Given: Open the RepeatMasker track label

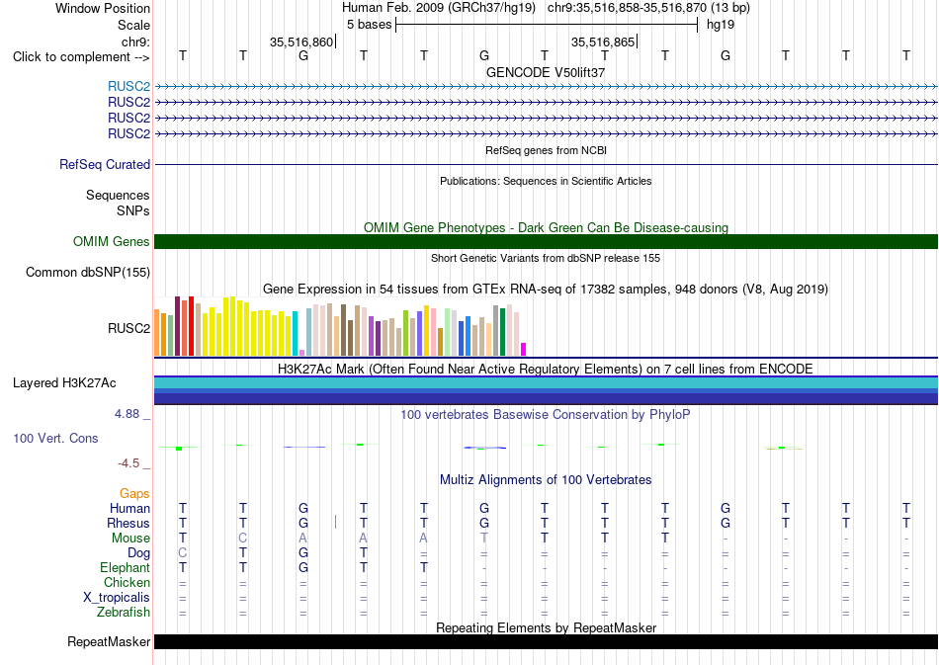Looking at the screenshot, I should coord(109,641).
